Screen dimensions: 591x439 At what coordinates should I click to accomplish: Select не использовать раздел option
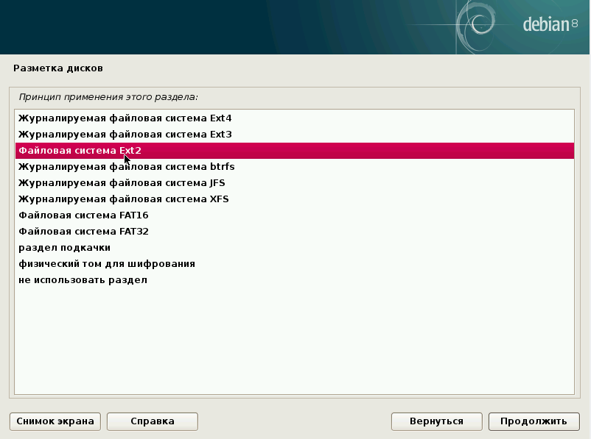pos(83,280)
